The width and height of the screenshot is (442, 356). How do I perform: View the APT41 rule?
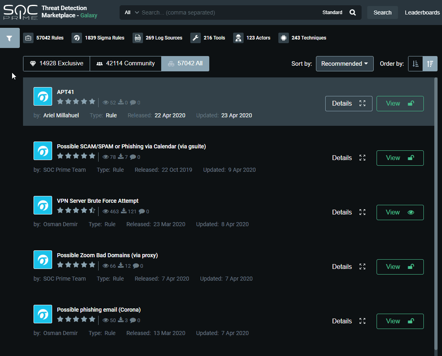[x=400, y=104]
